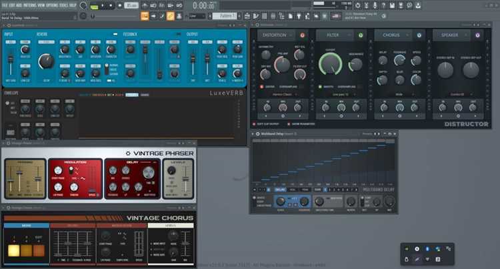This screenshot has height=269, width=500.
Task: Toggle the DISTORTION power button in Distructor
Action: (x=302, y=35)
